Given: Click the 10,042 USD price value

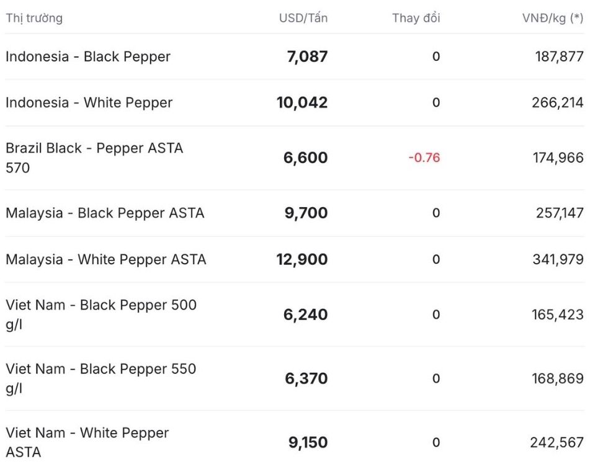Looking at the screenshot, I should coord(302,102).
